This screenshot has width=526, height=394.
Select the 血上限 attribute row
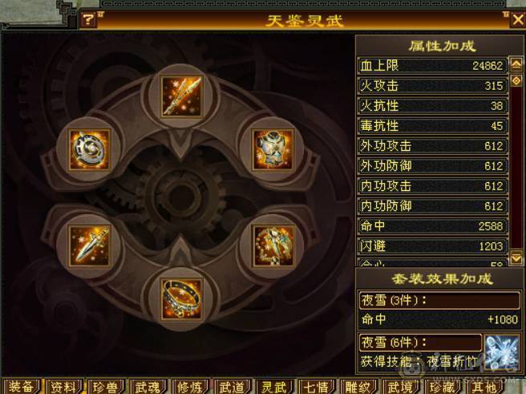pos(432,66)
